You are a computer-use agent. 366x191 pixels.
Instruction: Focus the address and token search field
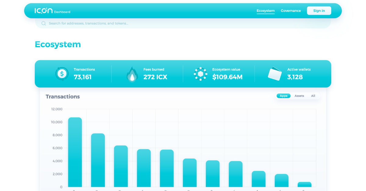point(183,23)
